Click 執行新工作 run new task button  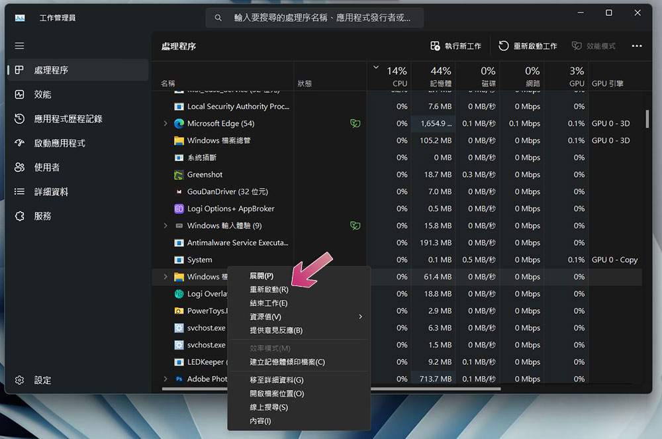pos(455,46)
